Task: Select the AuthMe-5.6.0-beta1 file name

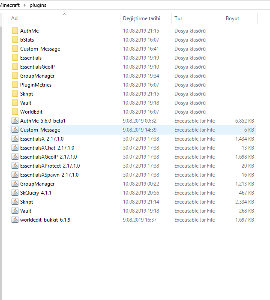Action: click(x=43, y=121)
